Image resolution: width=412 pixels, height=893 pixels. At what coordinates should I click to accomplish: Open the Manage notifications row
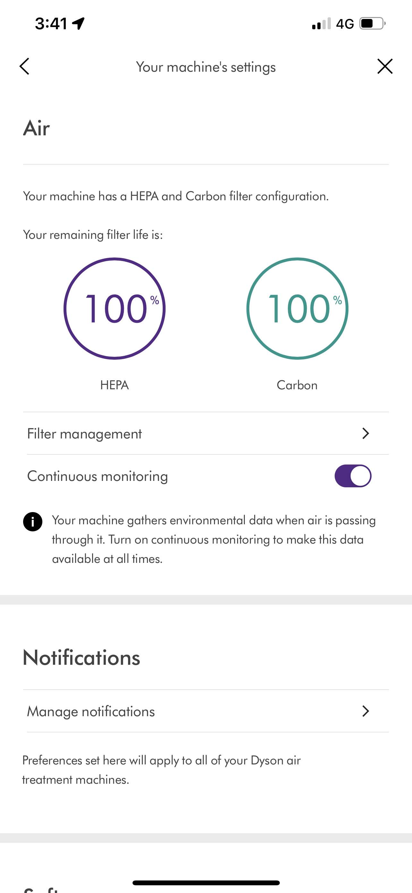206,711
